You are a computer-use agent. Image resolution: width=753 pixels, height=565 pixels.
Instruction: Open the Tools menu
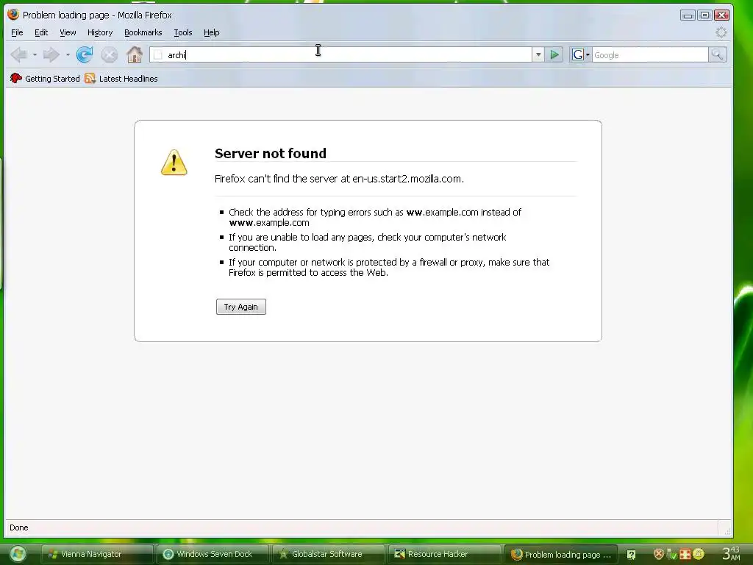[183, 32]
